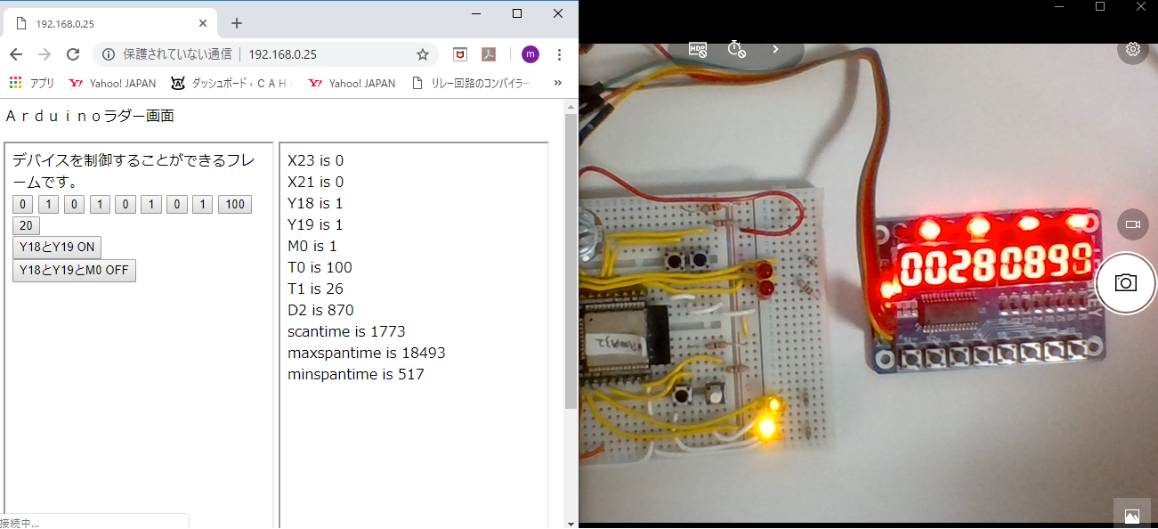This screenshot has width=1158, height=529.
Task: Click the page's vertical scrollbar
Action: (x=571, y=267)
